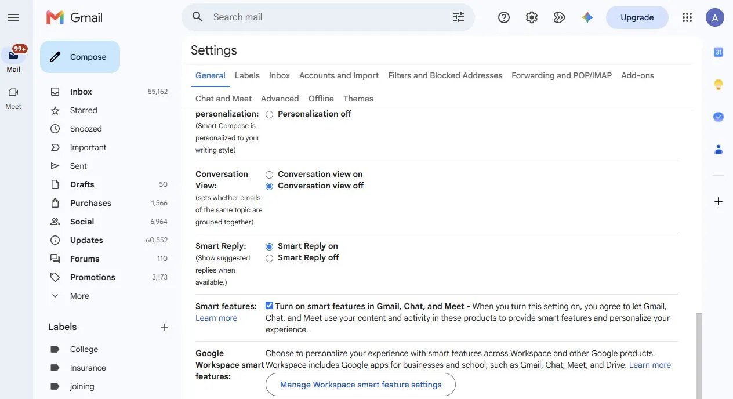733x399 pixels.
Task: Open the Settings gear icon
Action: coord(532,17)
